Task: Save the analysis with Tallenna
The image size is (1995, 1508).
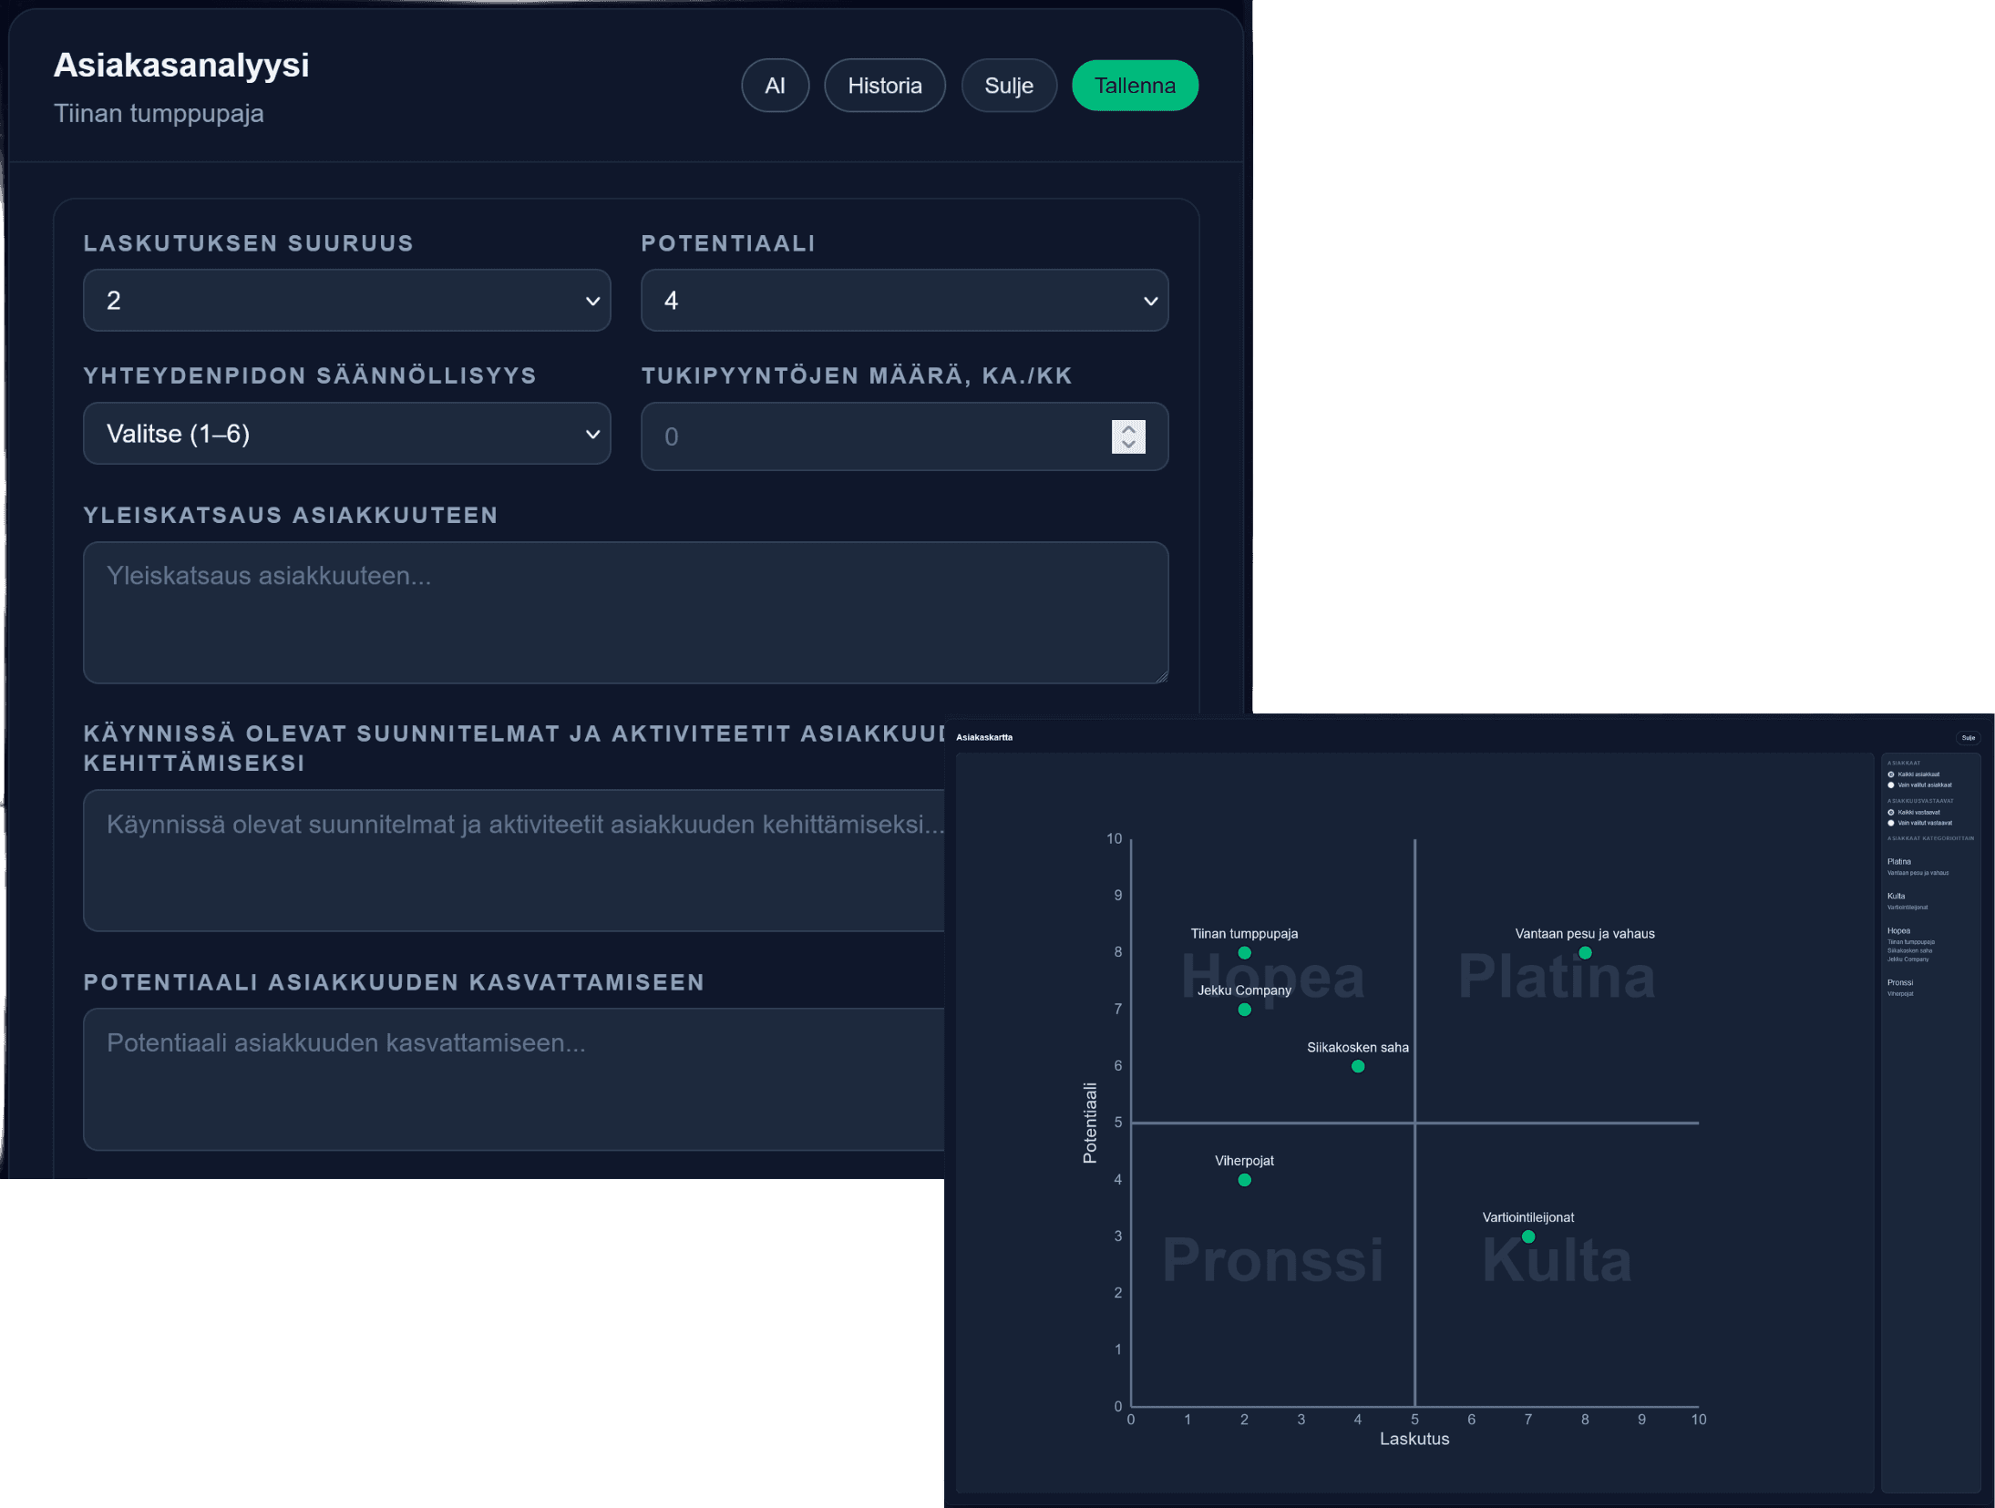Action: pyautogui.click(x=1135, y=86)
